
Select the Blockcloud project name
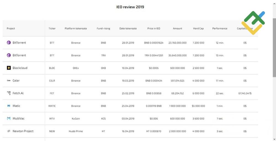(20, 68)
